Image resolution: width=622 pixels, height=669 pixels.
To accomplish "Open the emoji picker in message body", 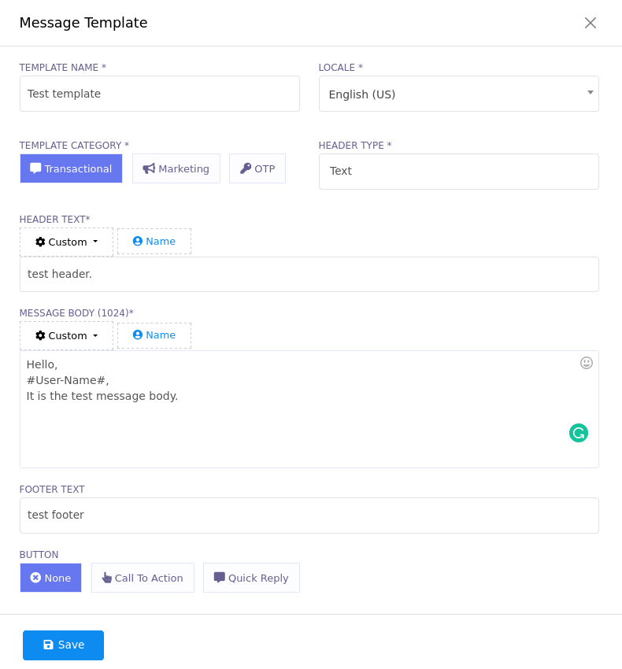I will (x=586, y=363).
